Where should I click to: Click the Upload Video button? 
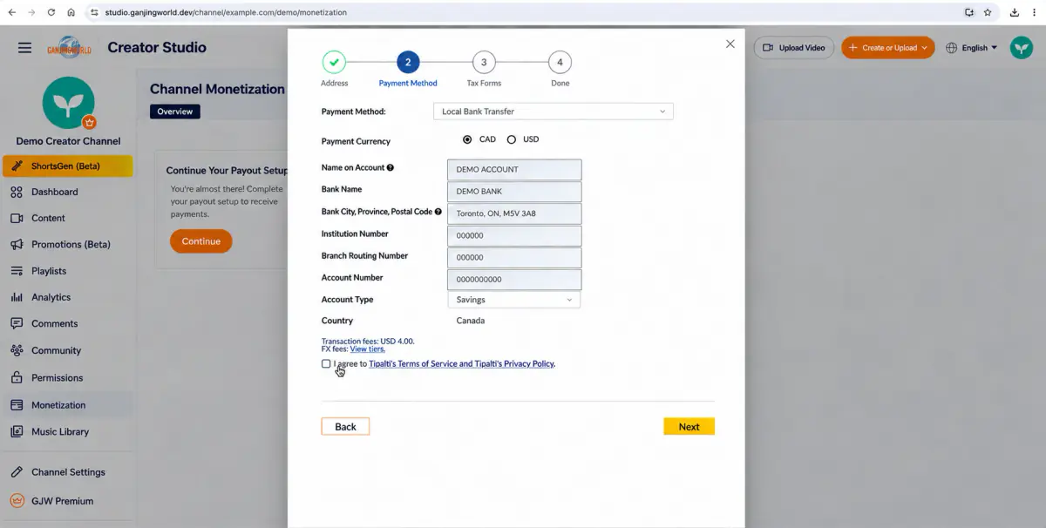tap(794, 48)
